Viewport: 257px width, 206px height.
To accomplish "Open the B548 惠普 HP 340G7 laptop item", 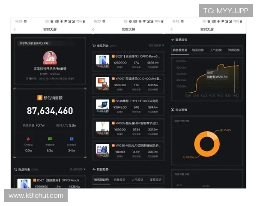I will (128, 105).
